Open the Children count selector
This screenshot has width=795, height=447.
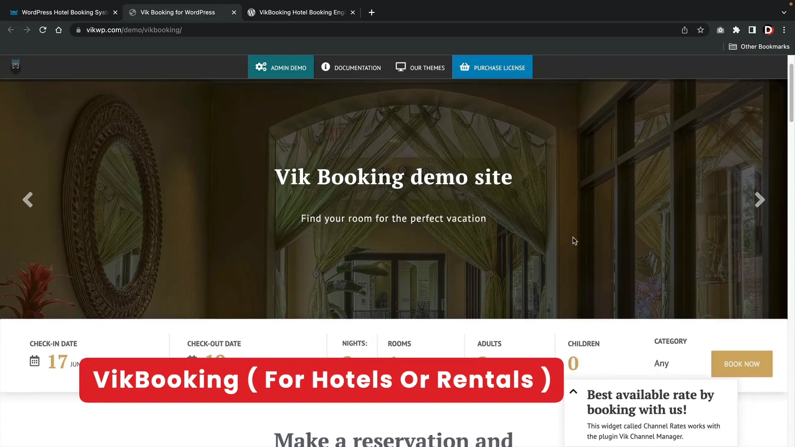[x=573, y=364]
